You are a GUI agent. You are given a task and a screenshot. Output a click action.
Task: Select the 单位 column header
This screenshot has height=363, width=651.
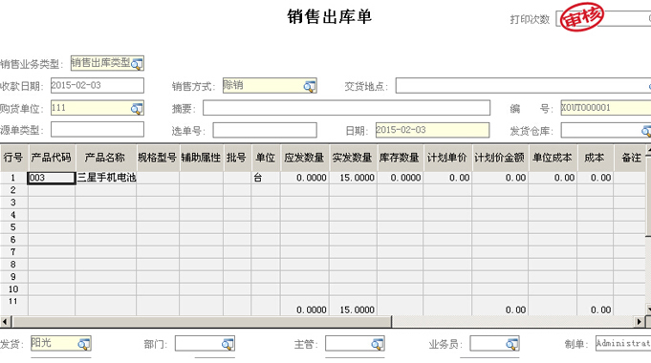266,158
